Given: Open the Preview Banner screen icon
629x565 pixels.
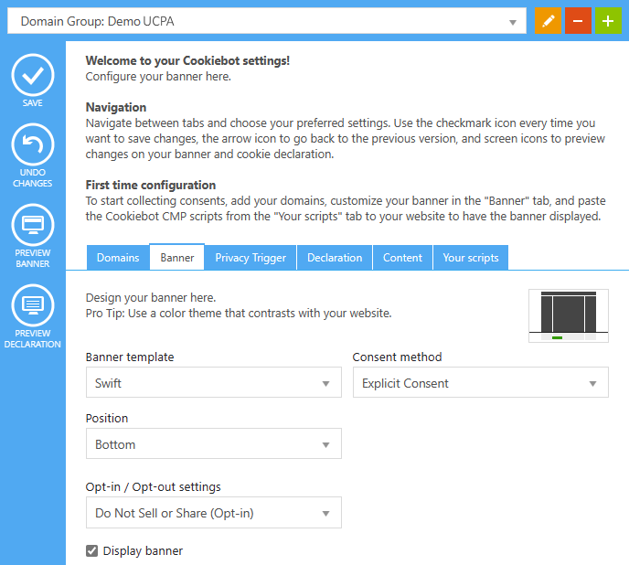Looking at the screenshot, I should [33, 225].
